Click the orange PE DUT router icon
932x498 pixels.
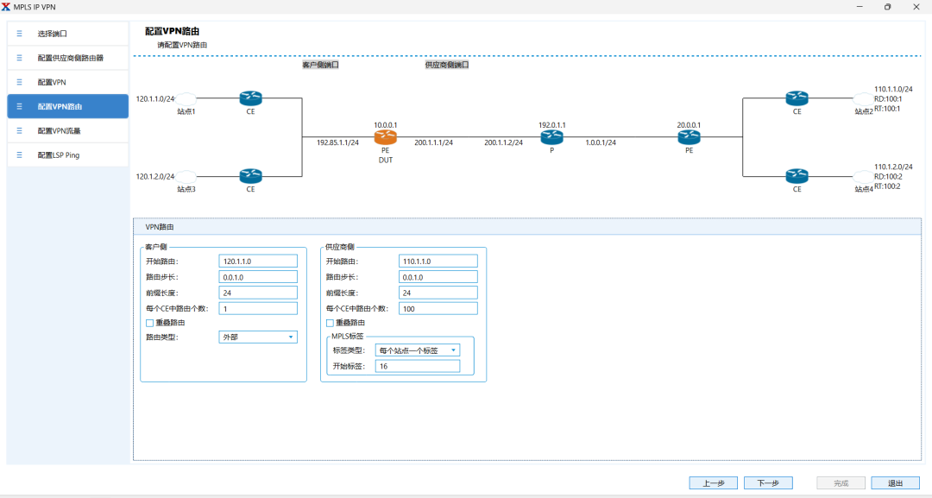click(x=385, y=138)
